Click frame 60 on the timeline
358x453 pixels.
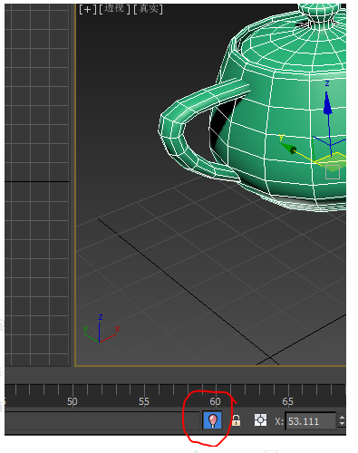coord(216,401)
